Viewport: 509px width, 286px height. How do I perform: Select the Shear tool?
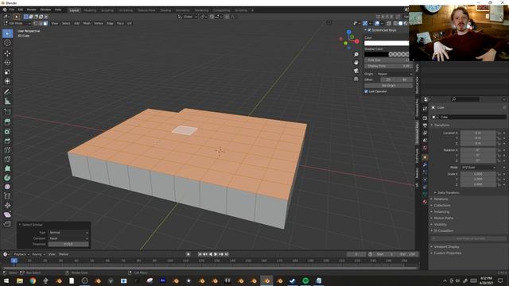coord(7,214)
